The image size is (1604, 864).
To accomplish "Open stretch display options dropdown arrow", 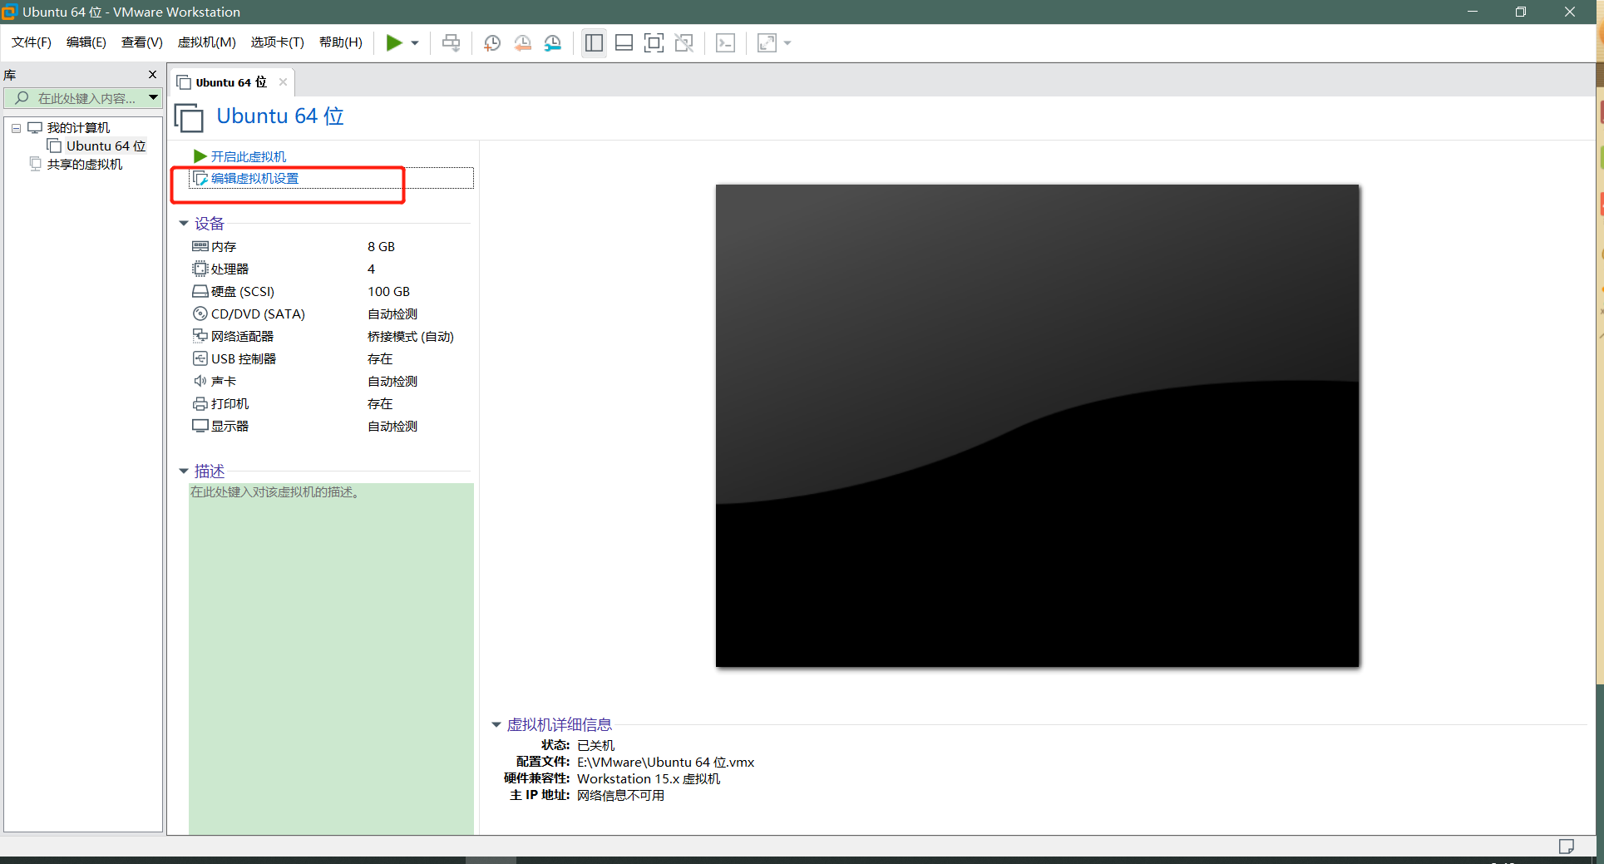I will click(787, 43).
